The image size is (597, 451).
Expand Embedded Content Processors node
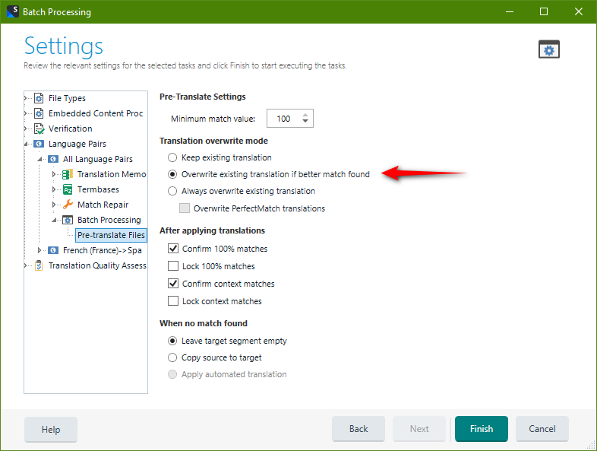point(26,113)
